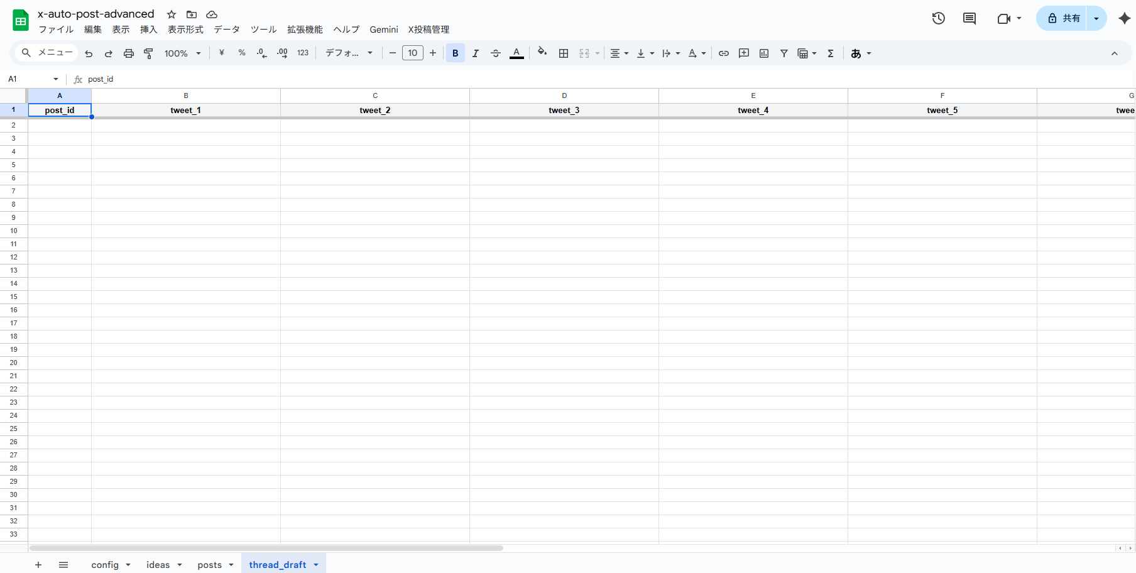
Task: Click the insert link icon
Action: [724, 53]
